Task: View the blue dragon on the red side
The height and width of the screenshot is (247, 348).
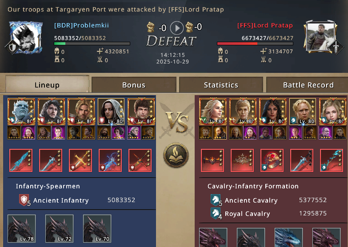Action: tap(288, 237)
